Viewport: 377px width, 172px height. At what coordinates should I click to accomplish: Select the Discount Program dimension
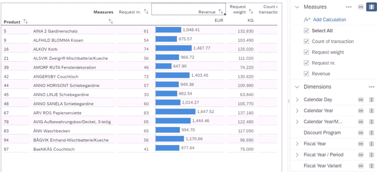coord(322,133)
